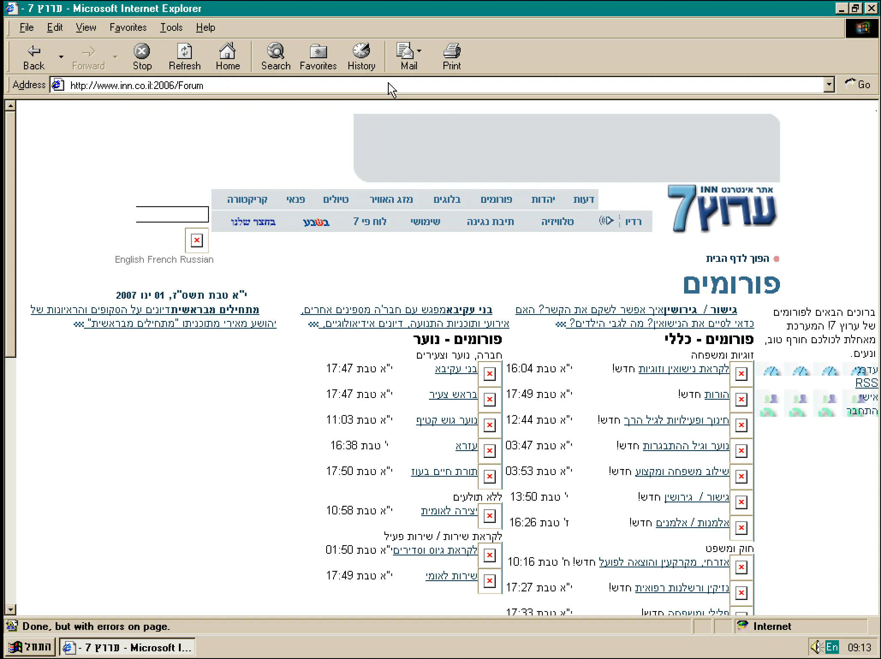Image resolution: width=881 pixels, height=659 pixels.
Task: Open the Favorites pane icon
Action: point(318,52)
